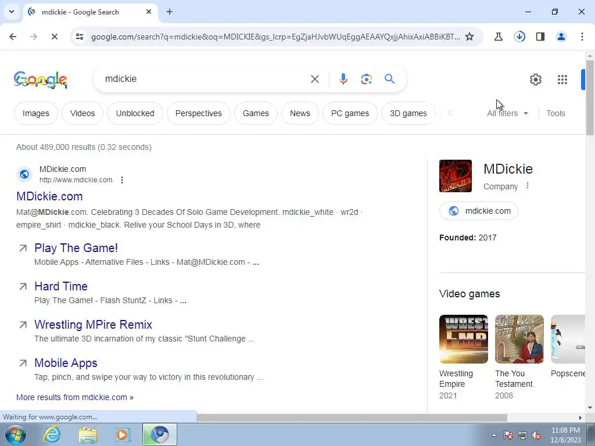Click the Google holiday logo

point(41,80)
